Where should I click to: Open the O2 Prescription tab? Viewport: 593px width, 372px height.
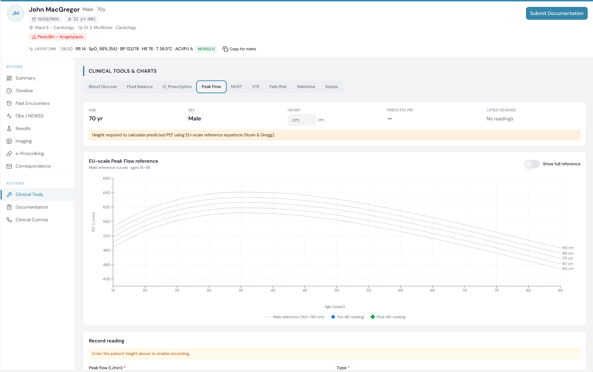point(177,87)
